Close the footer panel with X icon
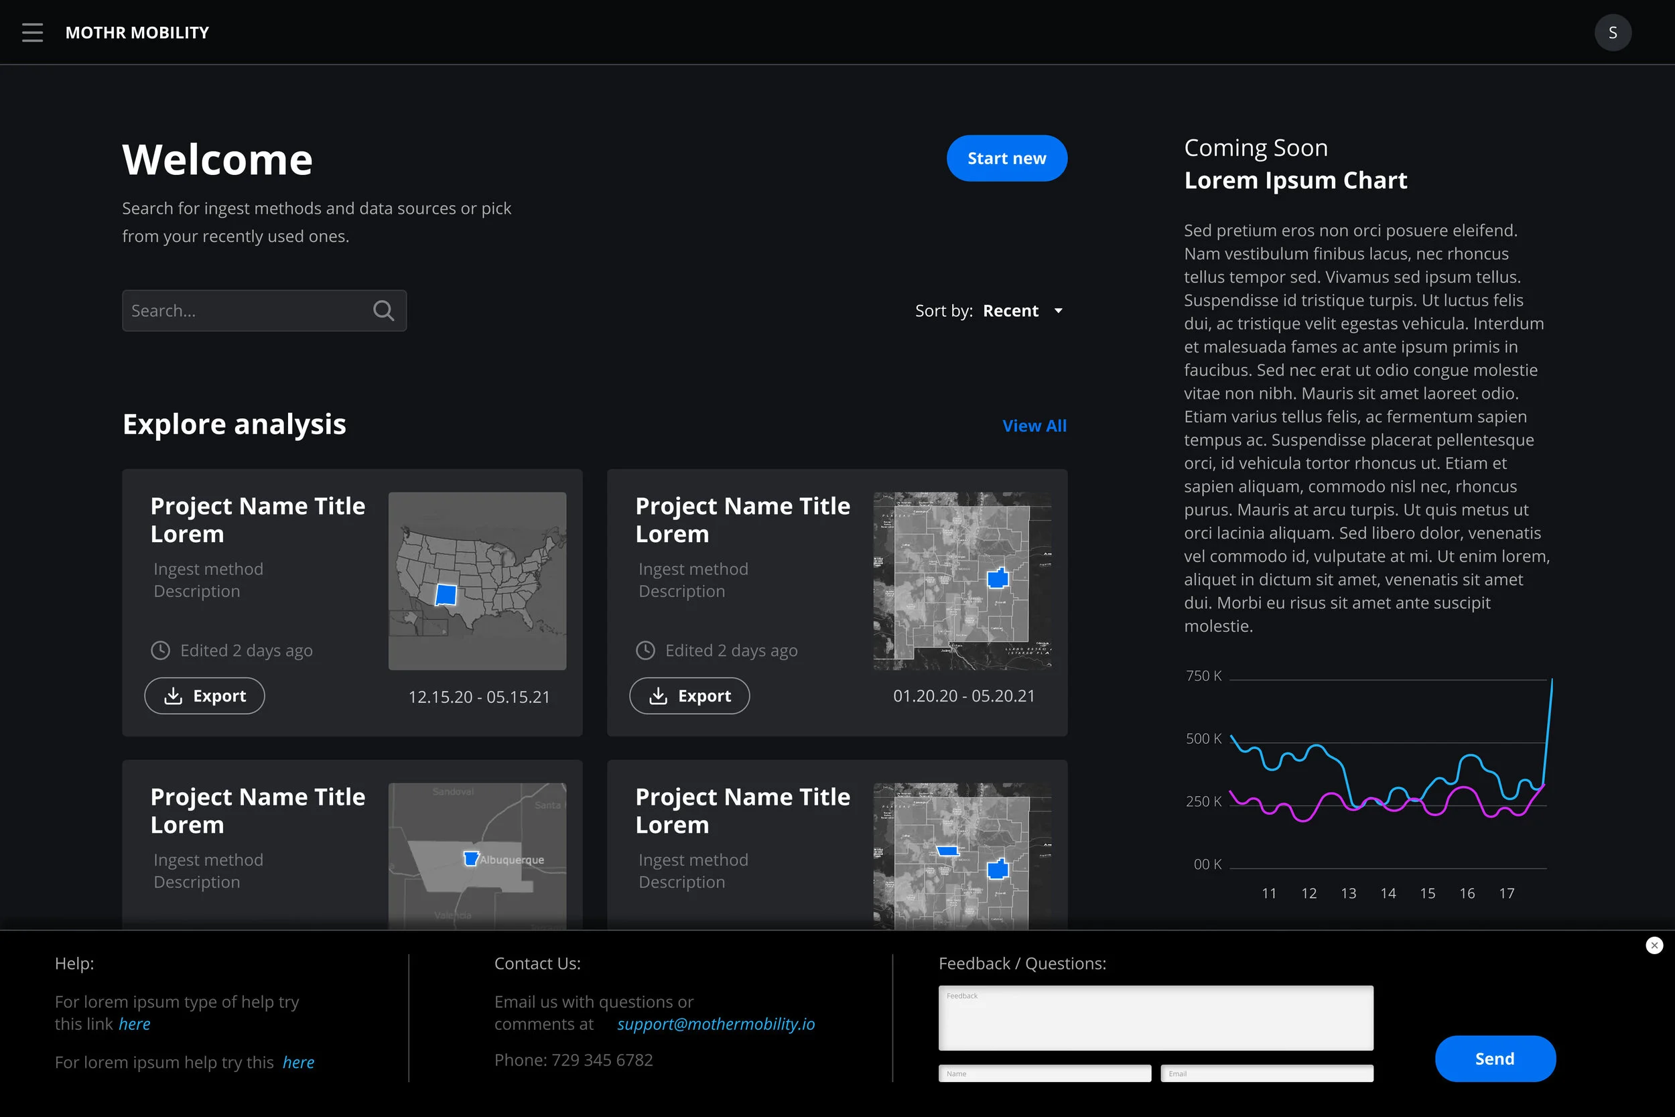This screenshot has height=1117, width=1675. (1654, 945)
